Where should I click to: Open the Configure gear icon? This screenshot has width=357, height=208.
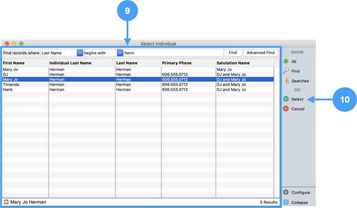coord(286,193)
